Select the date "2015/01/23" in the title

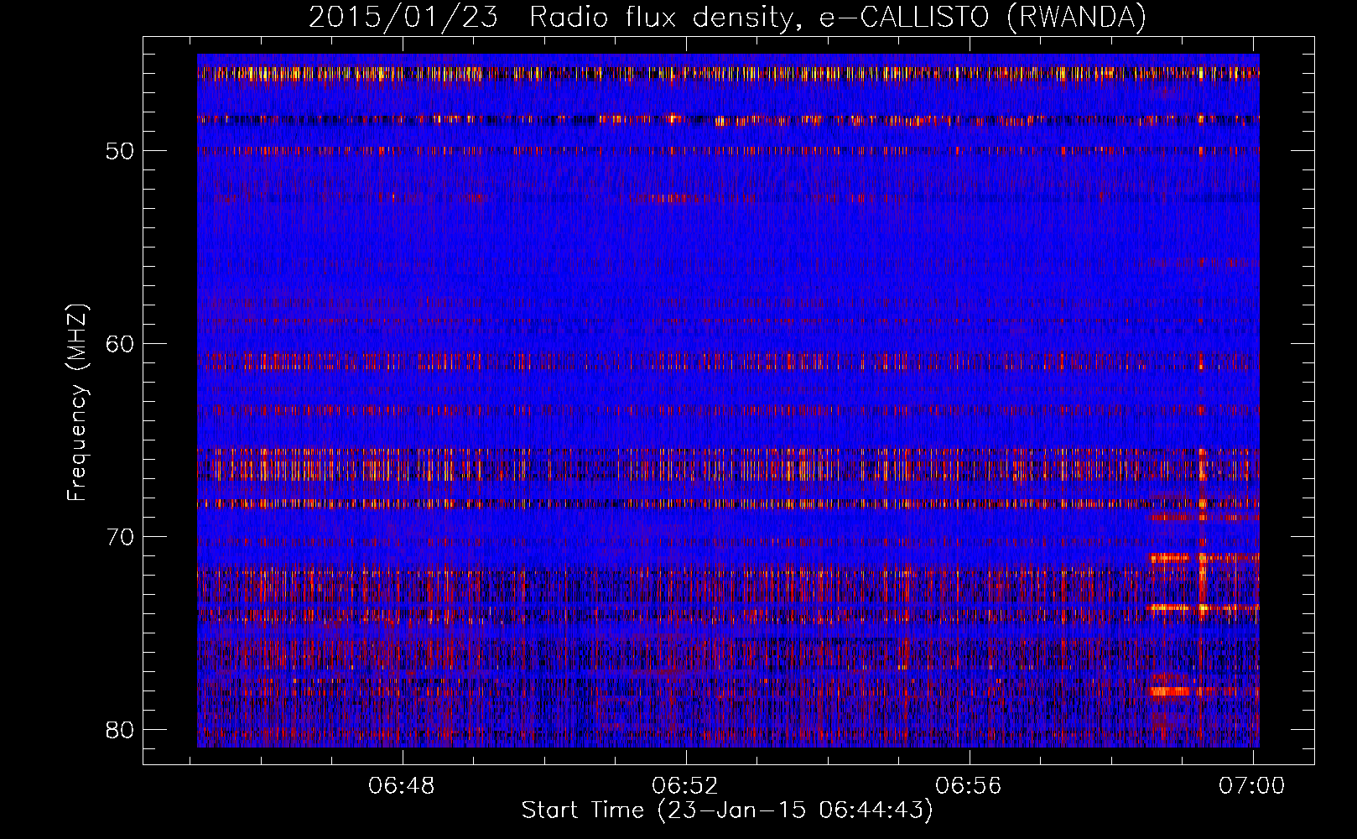click(404, 18)
